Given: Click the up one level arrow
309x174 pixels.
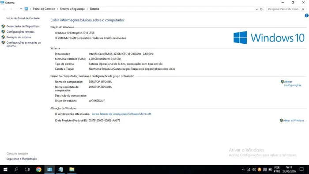Looking at the screenshot, I should click(21, 9).
